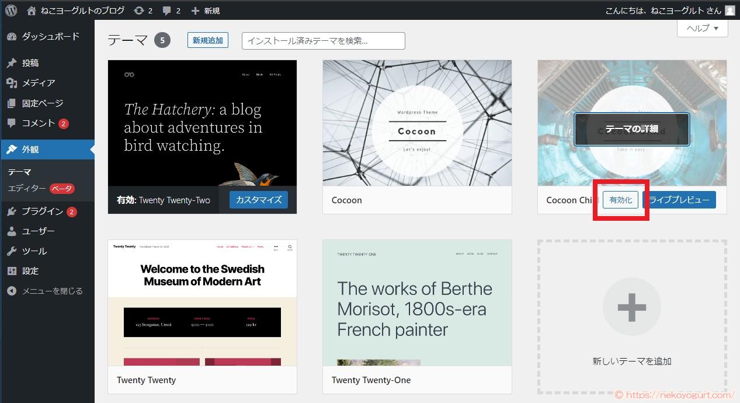740x403 pixels.
Task: Focus the installed themes search field
Action: tap(323, 41)
